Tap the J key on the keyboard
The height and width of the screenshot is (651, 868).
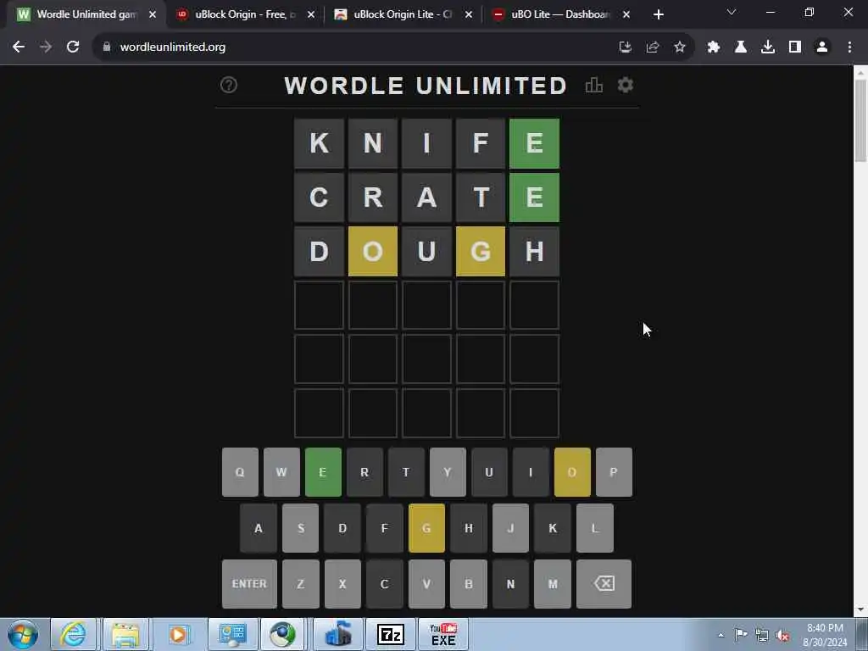tap(510, 528)
